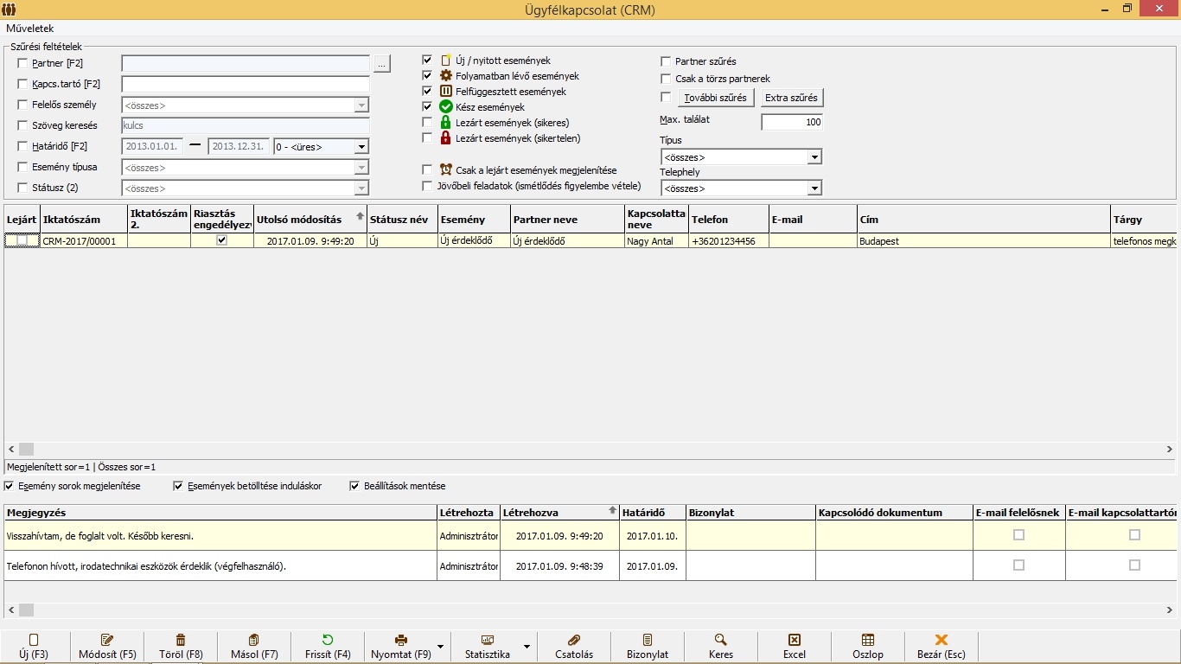The width and height of the screenshot is (1181, 664).
Task: Click the Max. találat input field
Action: coord(792,123)
